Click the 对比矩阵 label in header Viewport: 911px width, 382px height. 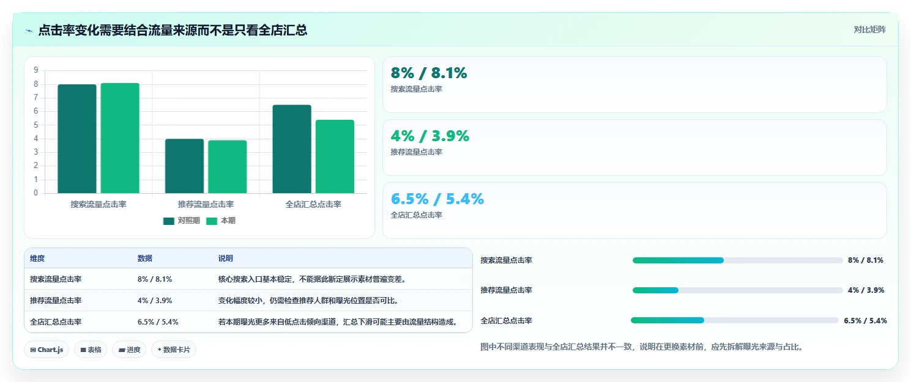(869, 29)
